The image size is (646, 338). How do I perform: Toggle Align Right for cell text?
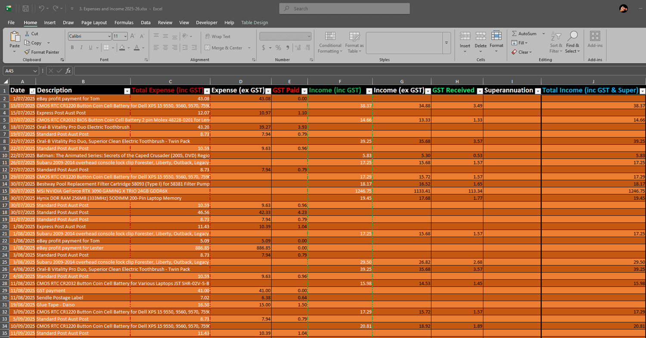pyautogui.click(x=174, y=47)
